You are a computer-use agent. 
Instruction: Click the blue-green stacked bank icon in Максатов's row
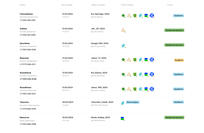point(122,118)
